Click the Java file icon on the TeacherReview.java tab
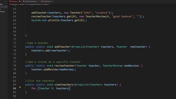This screenshot has width=176, height=99. [x=24, y=1]
